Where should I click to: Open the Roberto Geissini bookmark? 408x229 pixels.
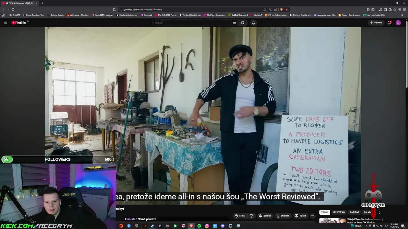tap(55, 15)
